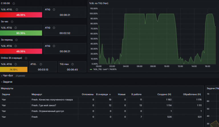Click the orange 74.19% value bar
Image resolution: width=219 pixels, height=127 pixels.
[14, 69]
